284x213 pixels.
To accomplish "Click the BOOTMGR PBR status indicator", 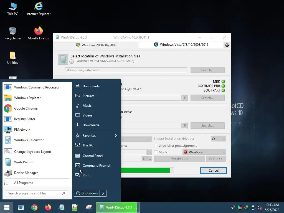I will 223,86.
